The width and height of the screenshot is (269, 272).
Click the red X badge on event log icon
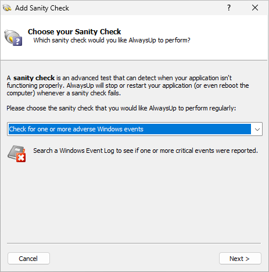coord(21,158)
